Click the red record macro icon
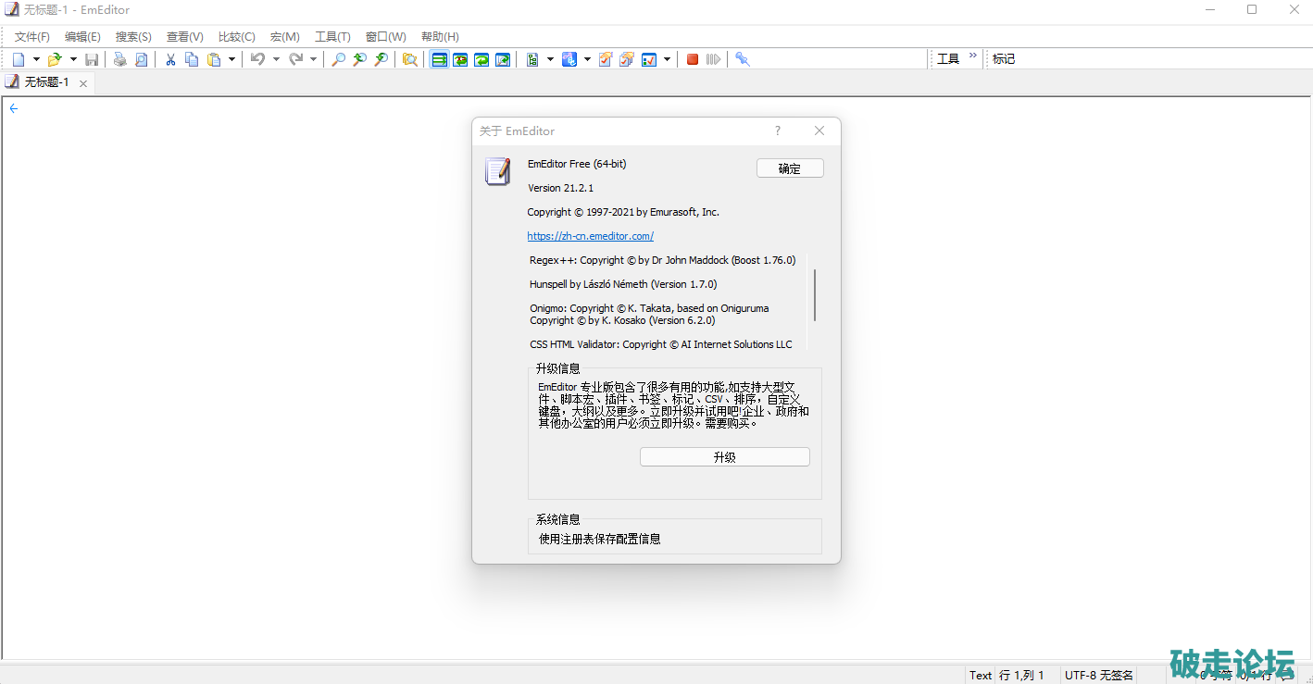 click(693, 59)
